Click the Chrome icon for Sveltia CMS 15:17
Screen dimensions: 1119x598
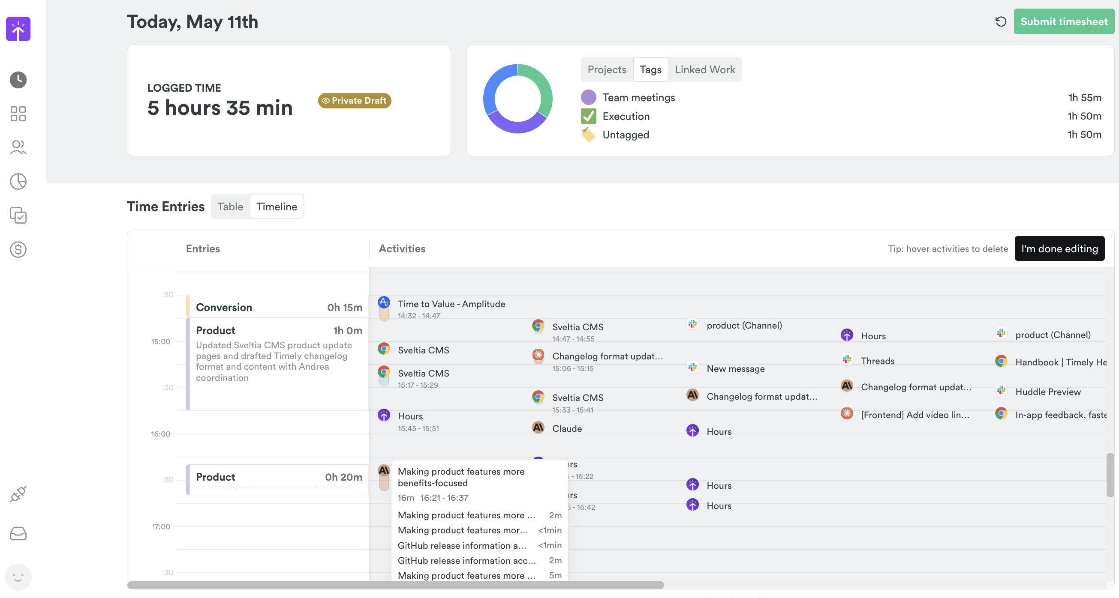[x=384, y=371]
